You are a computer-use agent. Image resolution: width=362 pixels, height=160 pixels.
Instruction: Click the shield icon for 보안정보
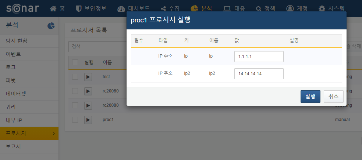[79, 9]
